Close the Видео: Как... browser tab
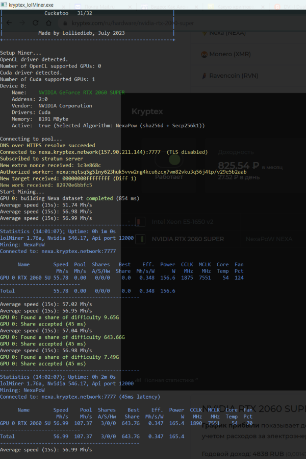This screenshot has height=459, width=306. pyautogui.click(x=196, y=7)
